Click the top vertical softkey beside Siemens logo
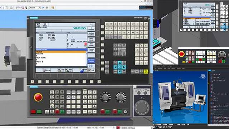 pyautogui.click(x=91, y=29)
